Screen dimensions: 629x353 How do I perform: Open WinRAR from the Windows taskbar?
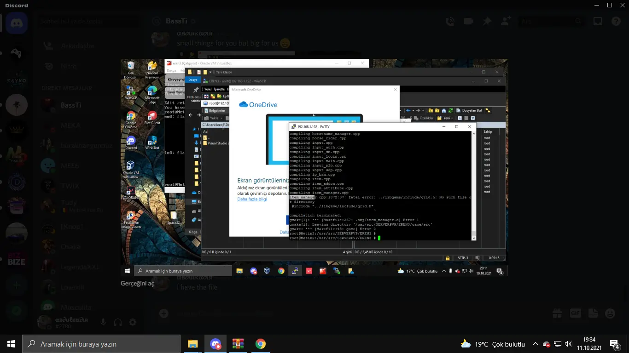(238, 344)
